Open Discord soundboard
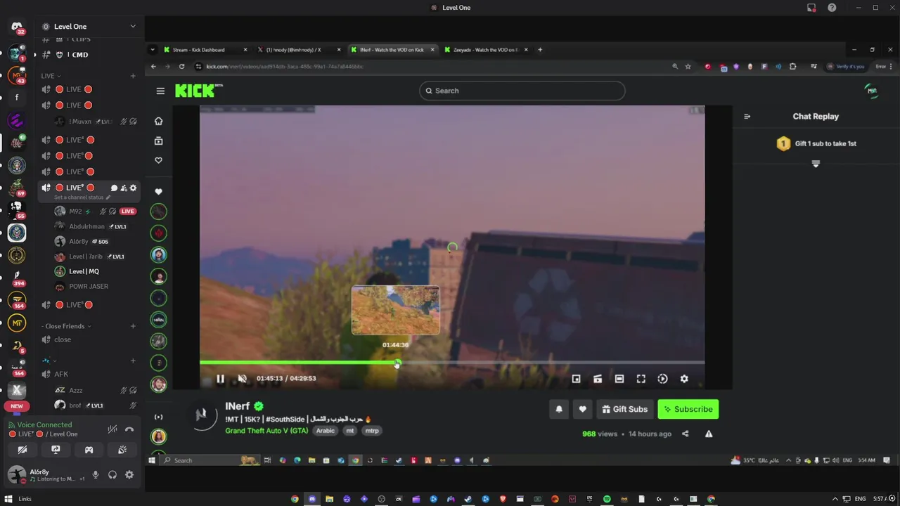Screen dimensions: 900x506 [122, 450]
